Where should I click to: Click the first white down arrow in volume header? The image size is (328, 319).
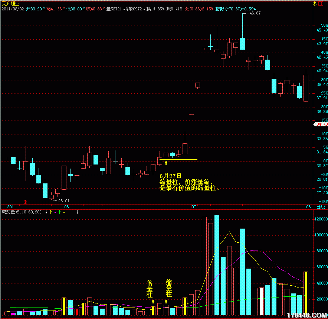coord(46,212)
